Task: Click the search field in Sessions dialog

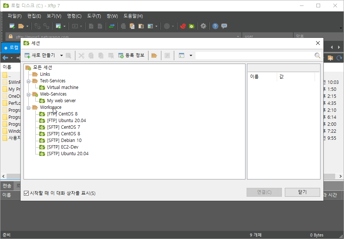Action: point(255,56)
